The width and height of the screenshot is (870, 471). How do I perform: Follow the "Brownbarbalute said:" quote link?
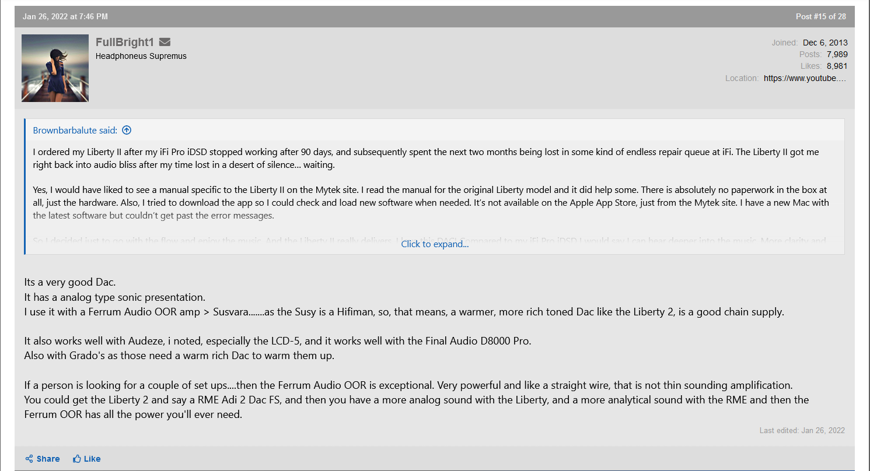[75, 130]
